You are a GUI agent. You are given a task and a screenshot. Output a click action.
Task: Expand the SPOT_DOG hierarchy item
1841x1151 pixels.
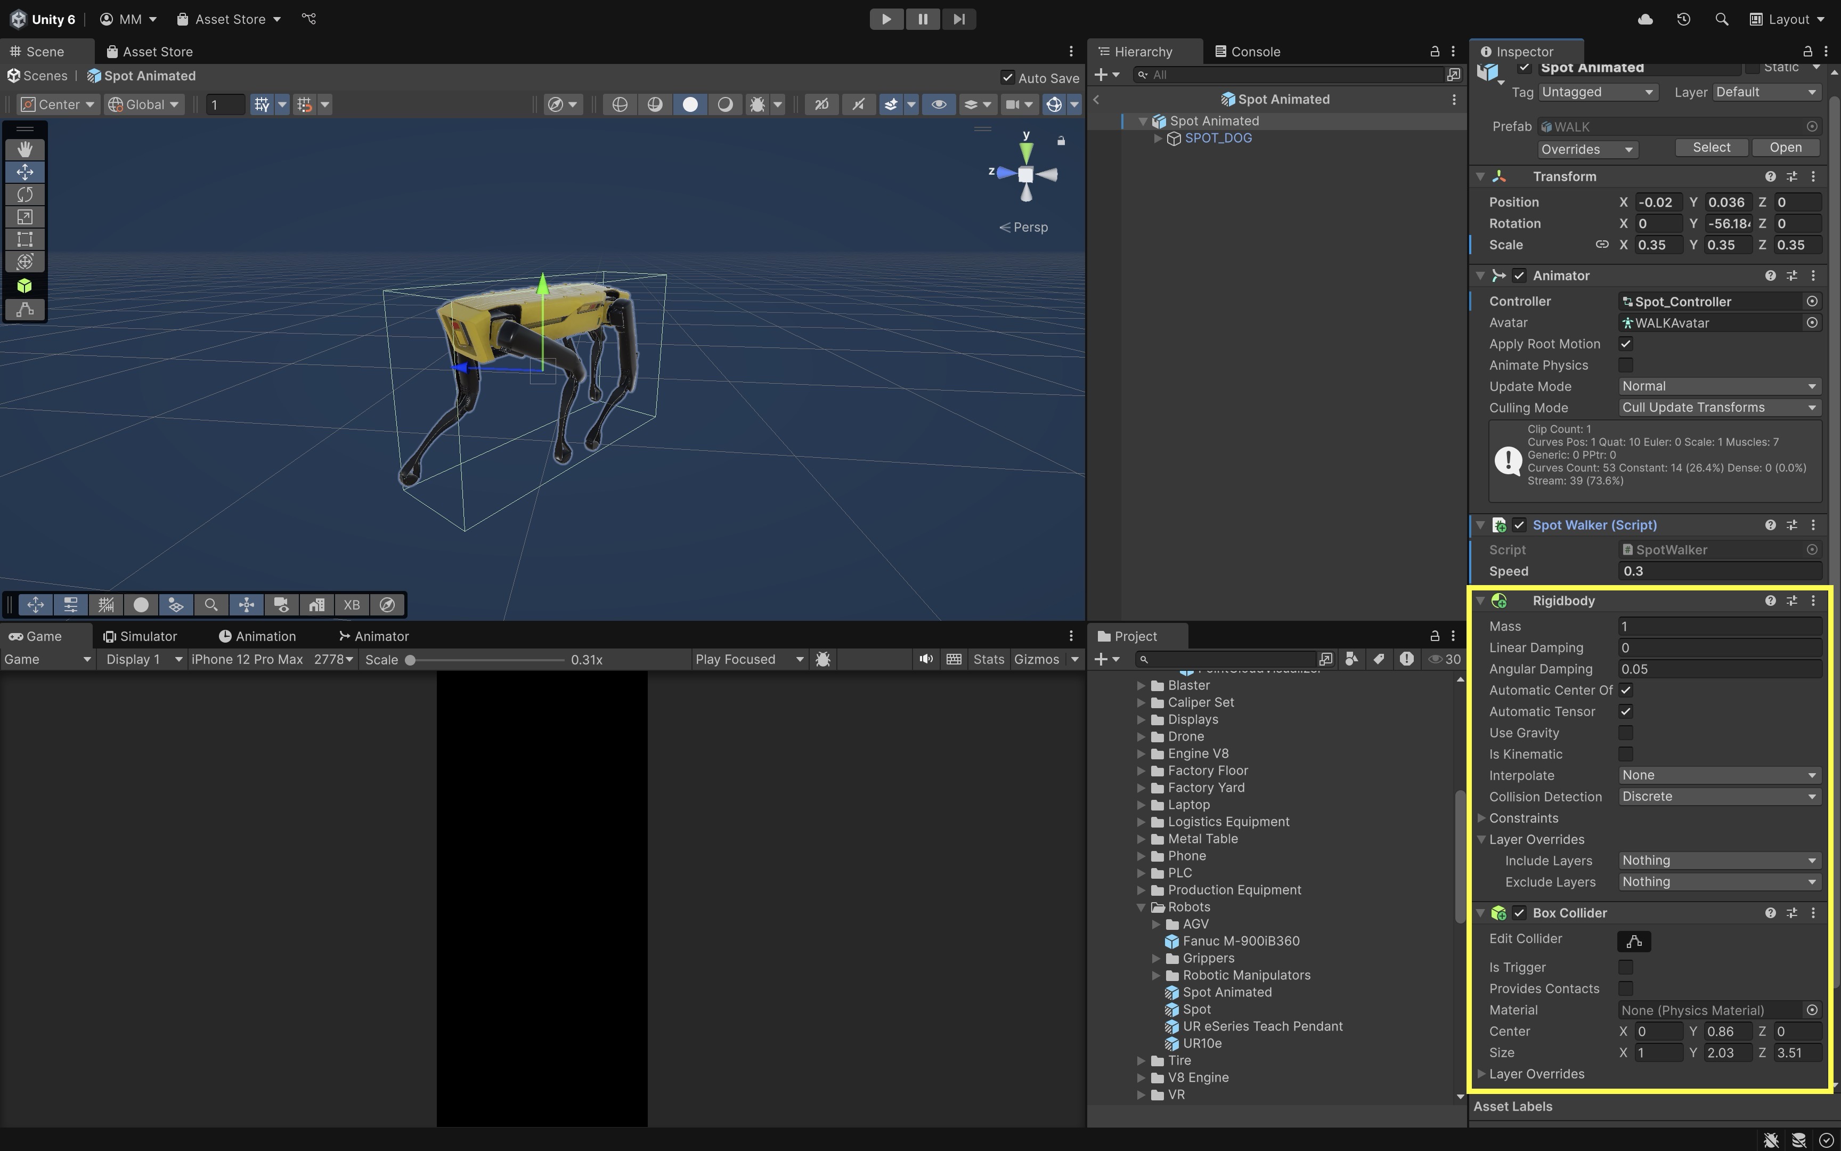coord(1158,139)
